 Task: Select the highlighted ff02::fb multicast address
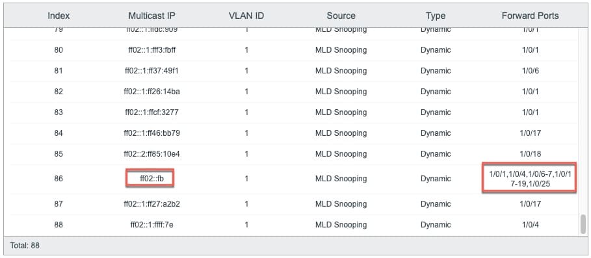[150, 178]
